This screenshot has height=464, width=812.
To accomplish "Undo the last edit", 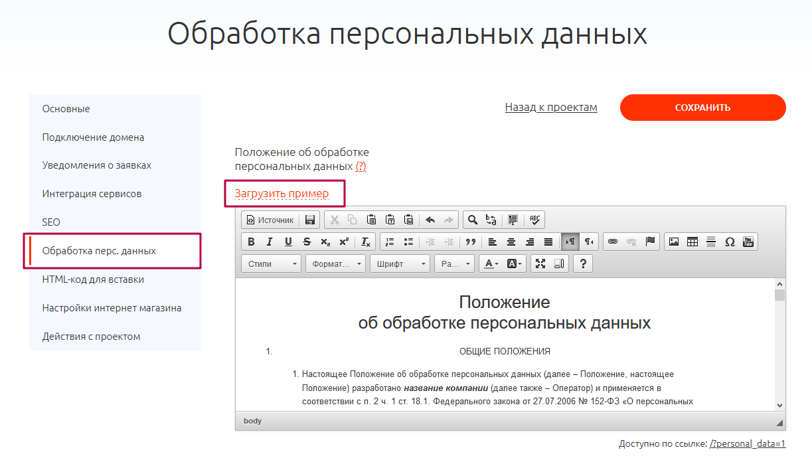I will coord(430,220).
